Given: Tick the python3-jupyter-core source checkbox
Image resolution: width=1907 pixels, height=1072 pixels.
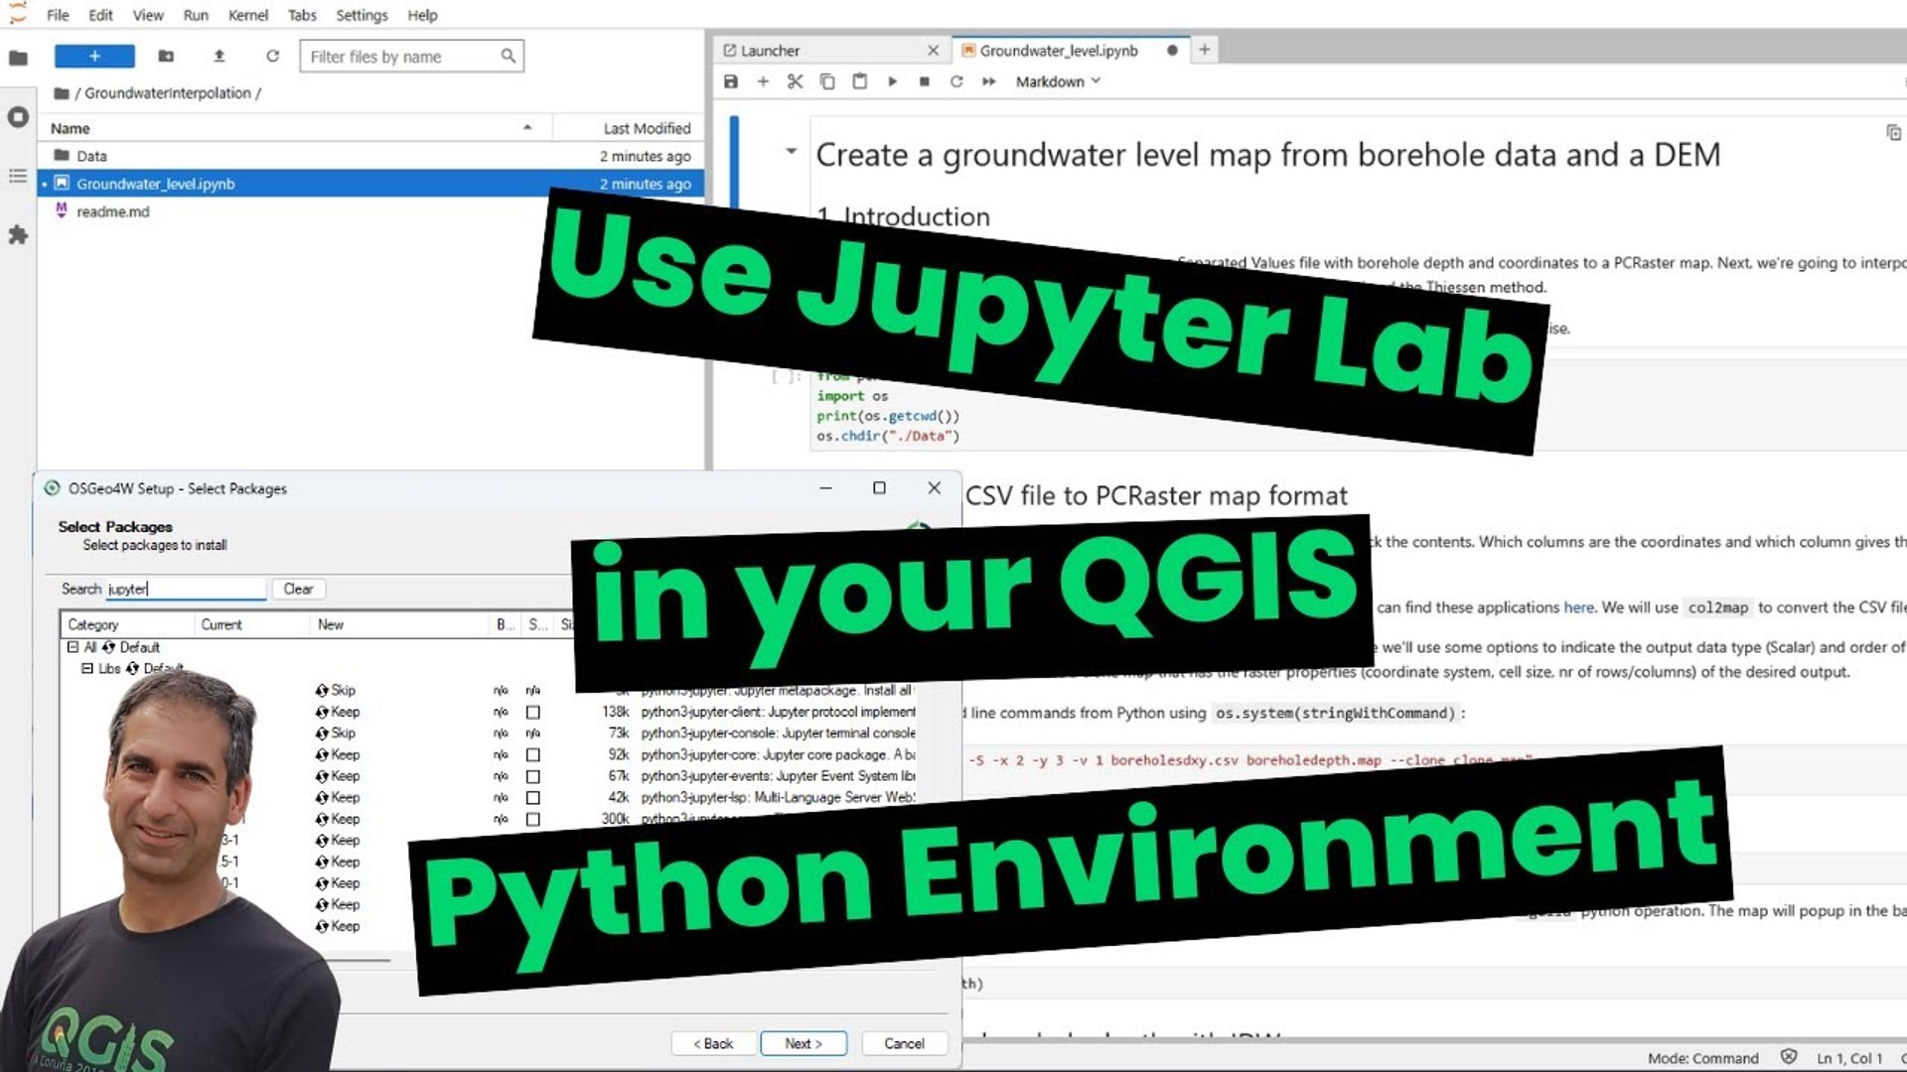Looking at the screenshot, I should pos(533,755).
